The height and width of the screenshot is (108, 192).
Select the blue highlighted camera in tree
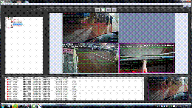(x=18, y=24)
